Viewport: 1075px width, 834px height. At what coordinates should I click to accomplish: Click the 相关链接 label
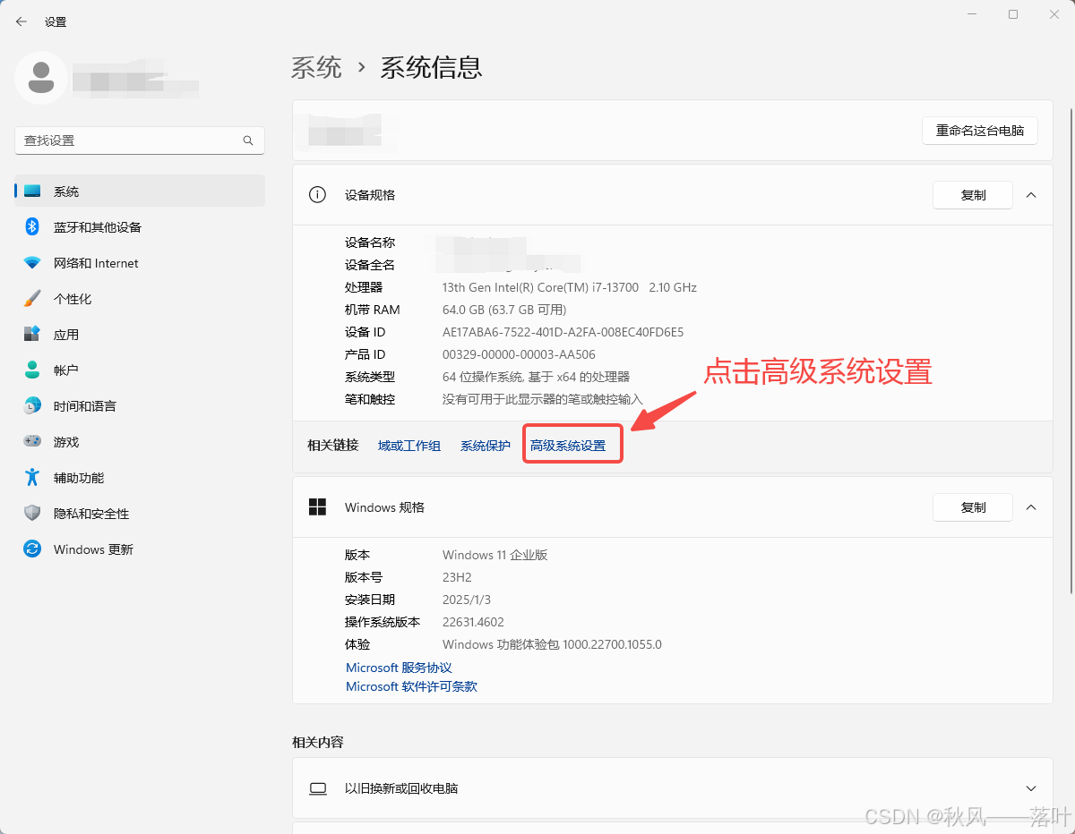[333, 446]
